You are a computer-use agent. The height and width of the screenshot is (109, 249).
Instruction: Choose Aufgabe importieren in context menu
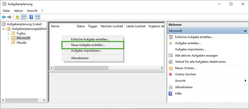tap(93, 51)
